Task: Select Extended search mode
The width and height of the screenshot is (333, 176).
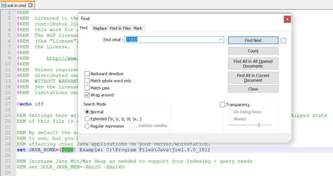Action: pos(87,119)
